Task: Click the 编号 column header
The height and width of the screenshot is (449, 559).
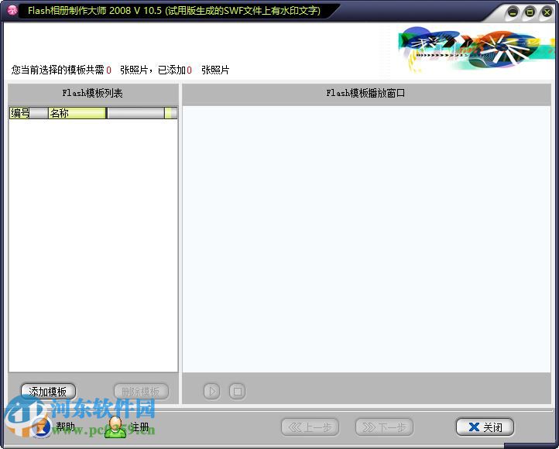Action: coord(29,113)
